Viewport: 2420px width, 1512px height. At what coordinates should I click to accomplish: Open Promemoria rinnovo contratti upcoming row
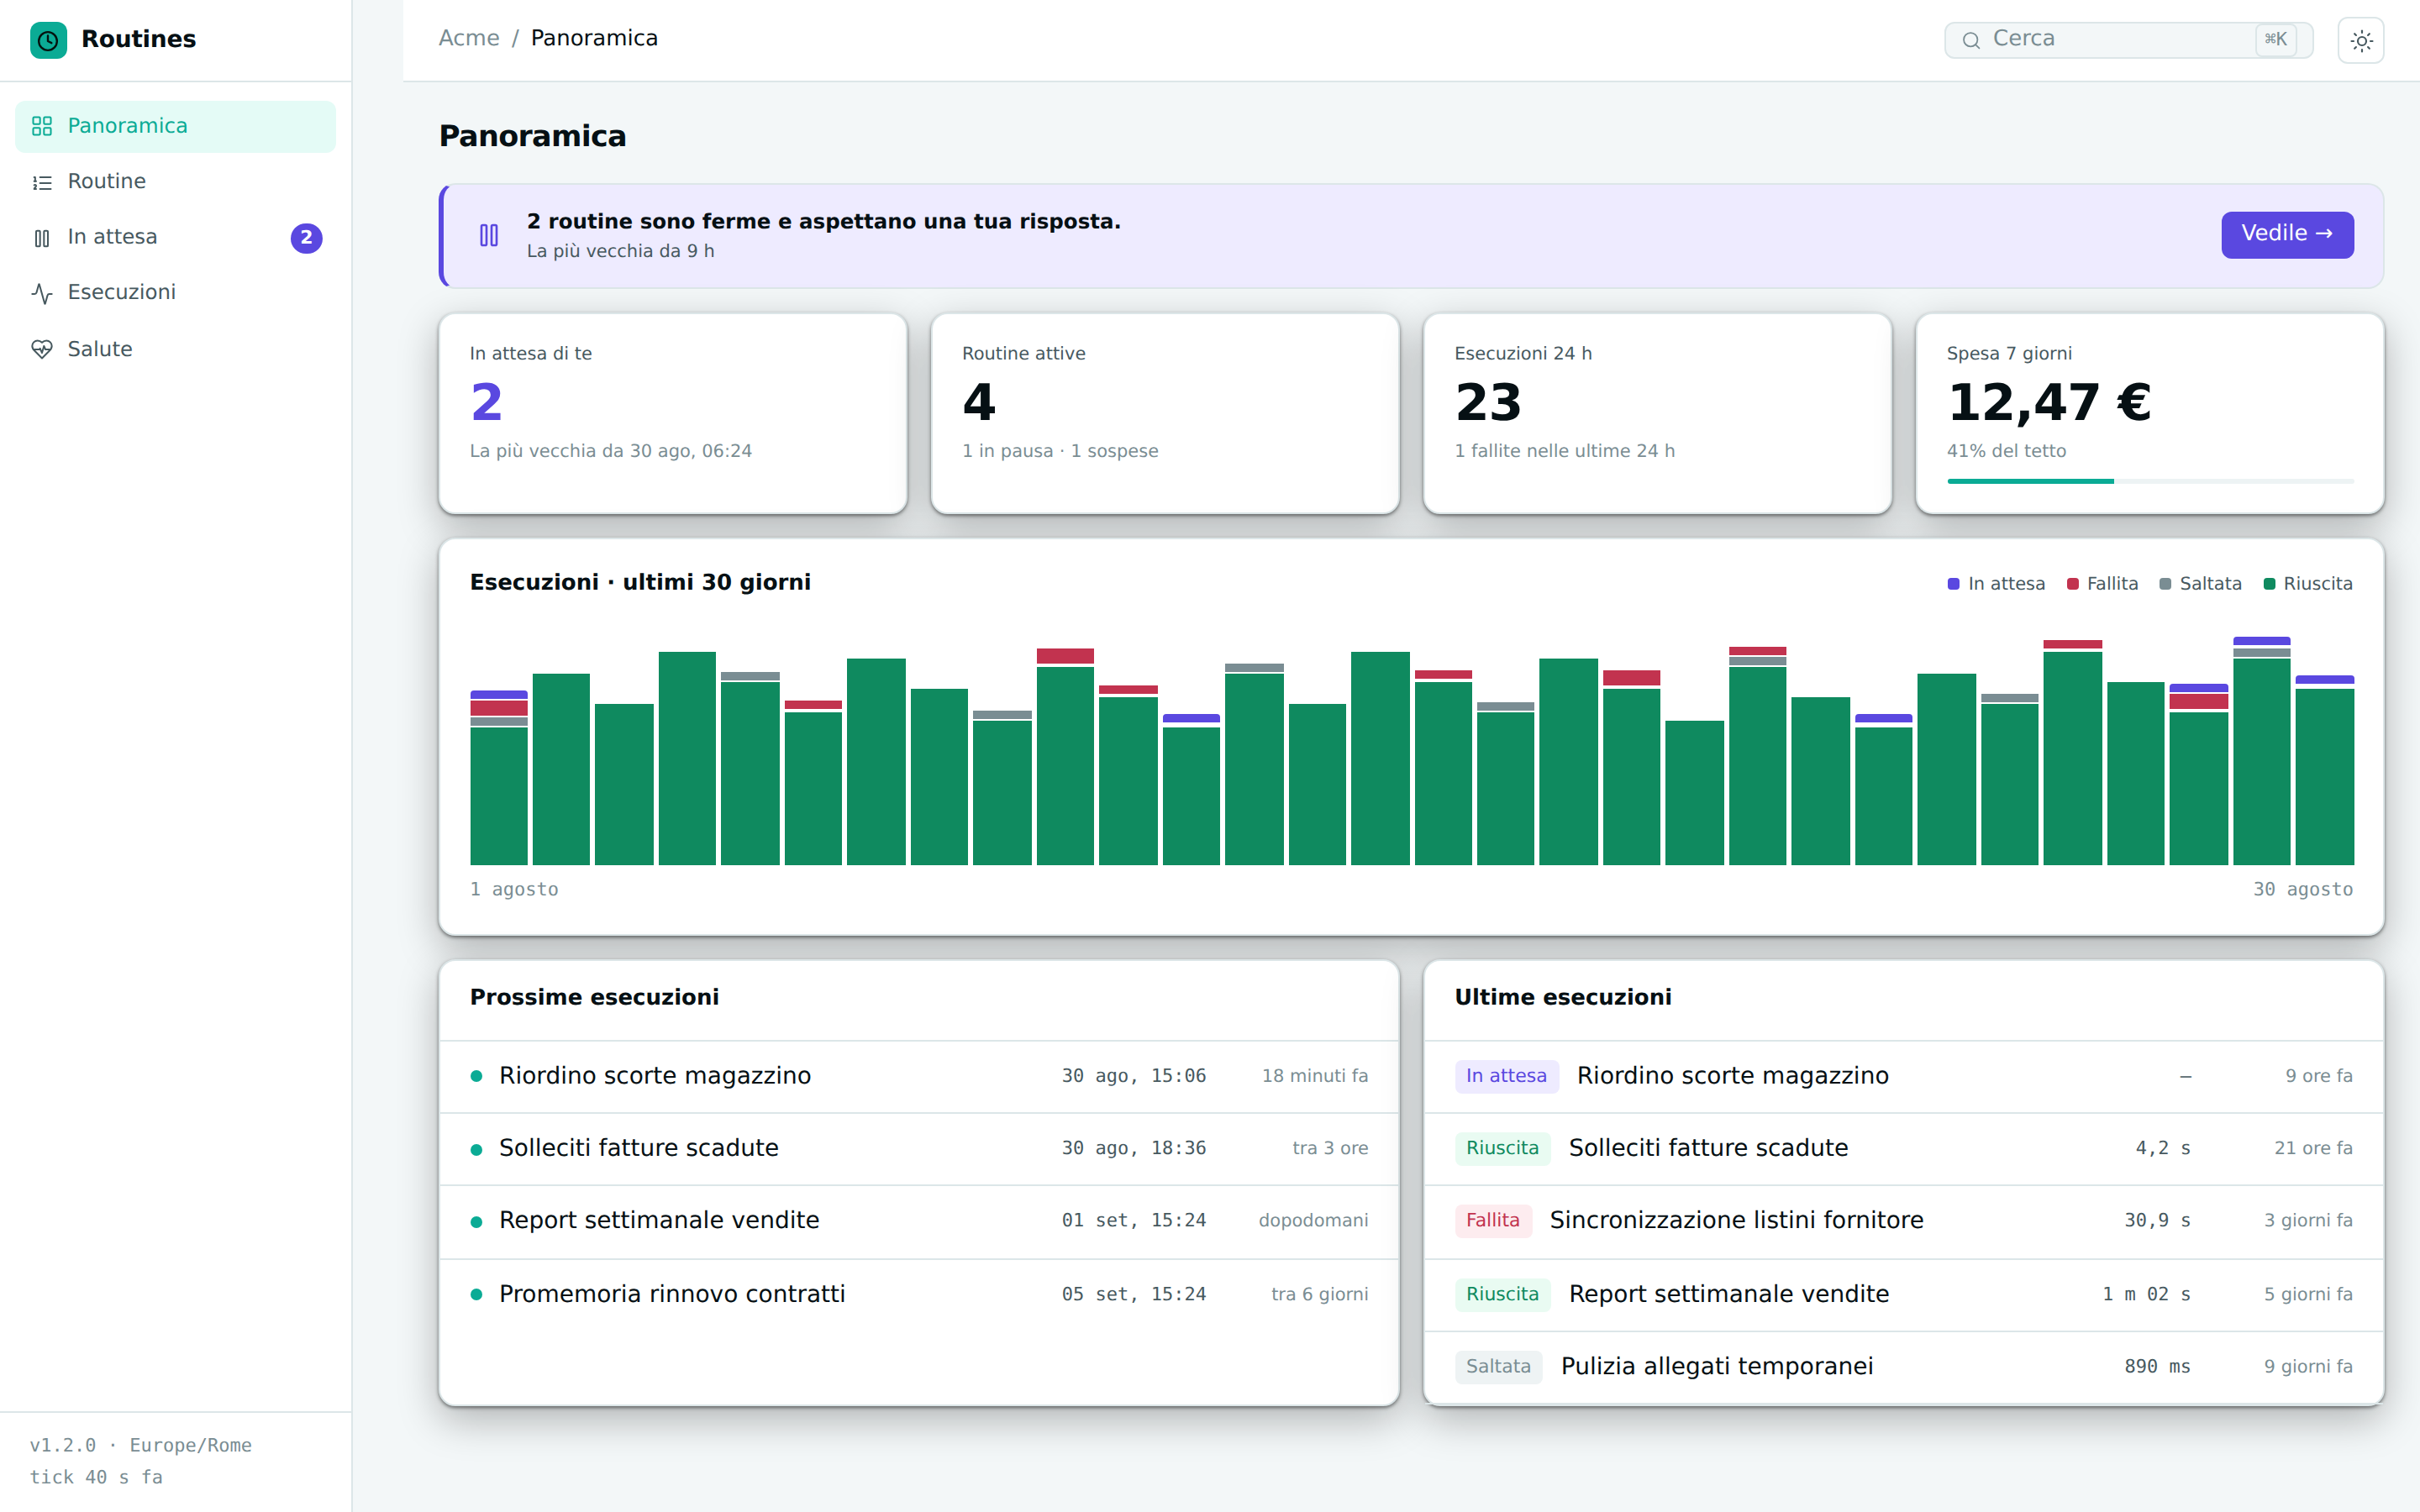tap(919, 1294)
